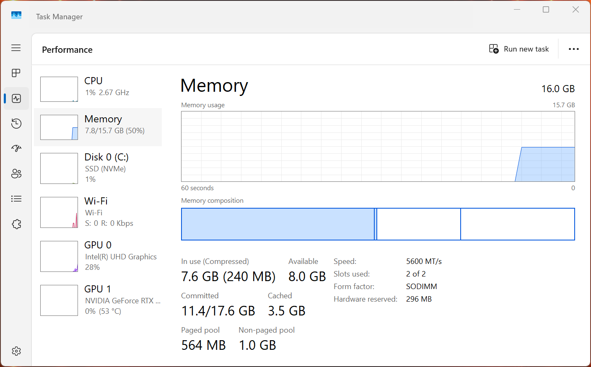Maximize the Task Manager window
Screen dimensions: 591x367
click(x=546, y=10)
